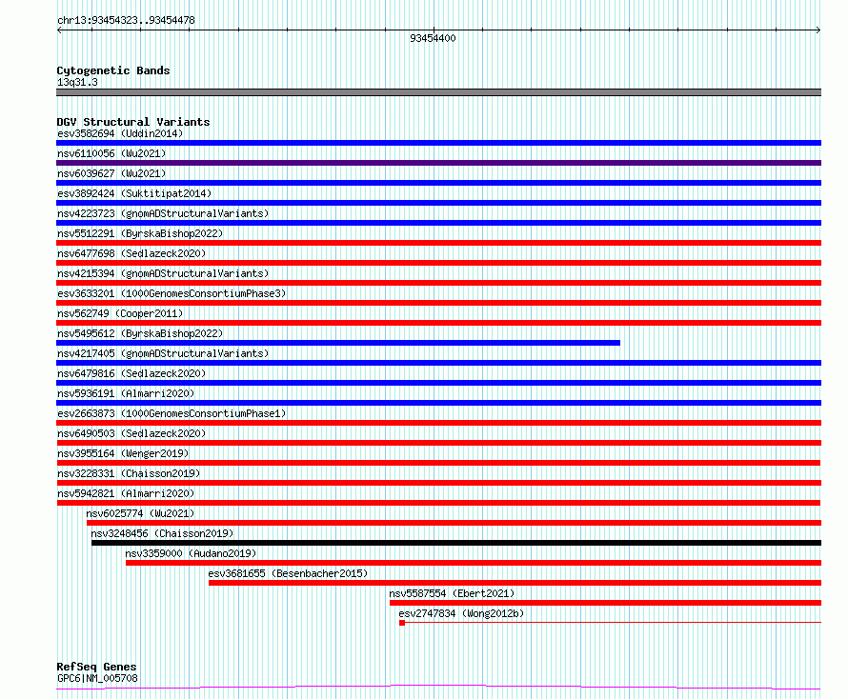Open nsv3955164 (Wenger2019) label
The image size is (848, 699).
tap(123, 453)
